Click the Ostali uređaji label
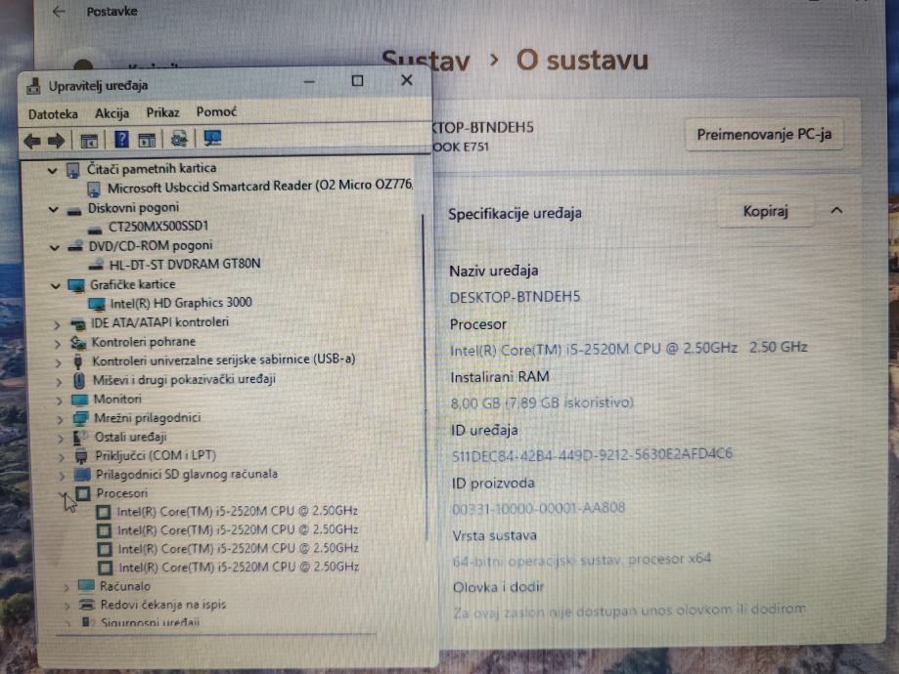Screen dimensions: 899x674 click(131, 437)
